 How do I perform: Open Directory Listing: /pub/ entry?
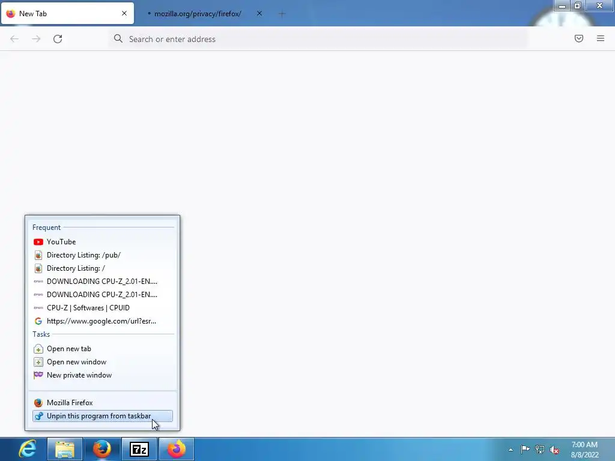click(102, 255)
